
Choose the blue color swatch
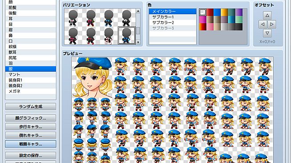(217, 12)
